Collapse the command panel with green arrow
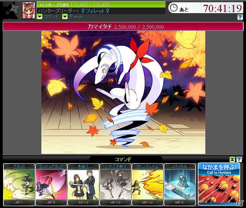 point(232,159)
